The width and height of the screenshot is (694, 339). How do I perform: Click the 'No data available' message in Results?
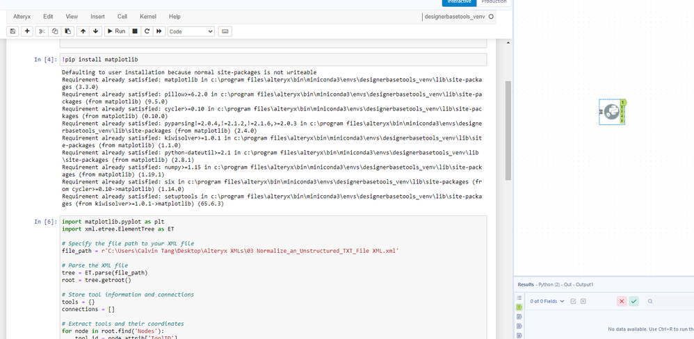coord(651,329)
